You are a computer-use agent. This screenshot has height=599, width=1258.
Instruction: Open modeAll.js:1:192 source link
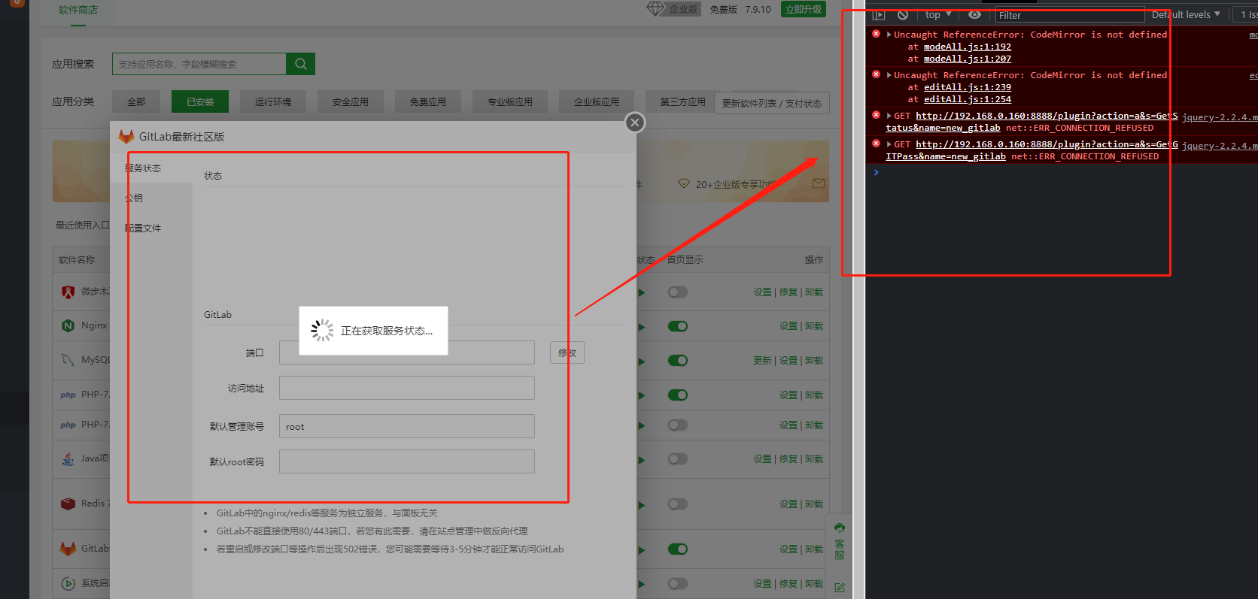[968, 47]
